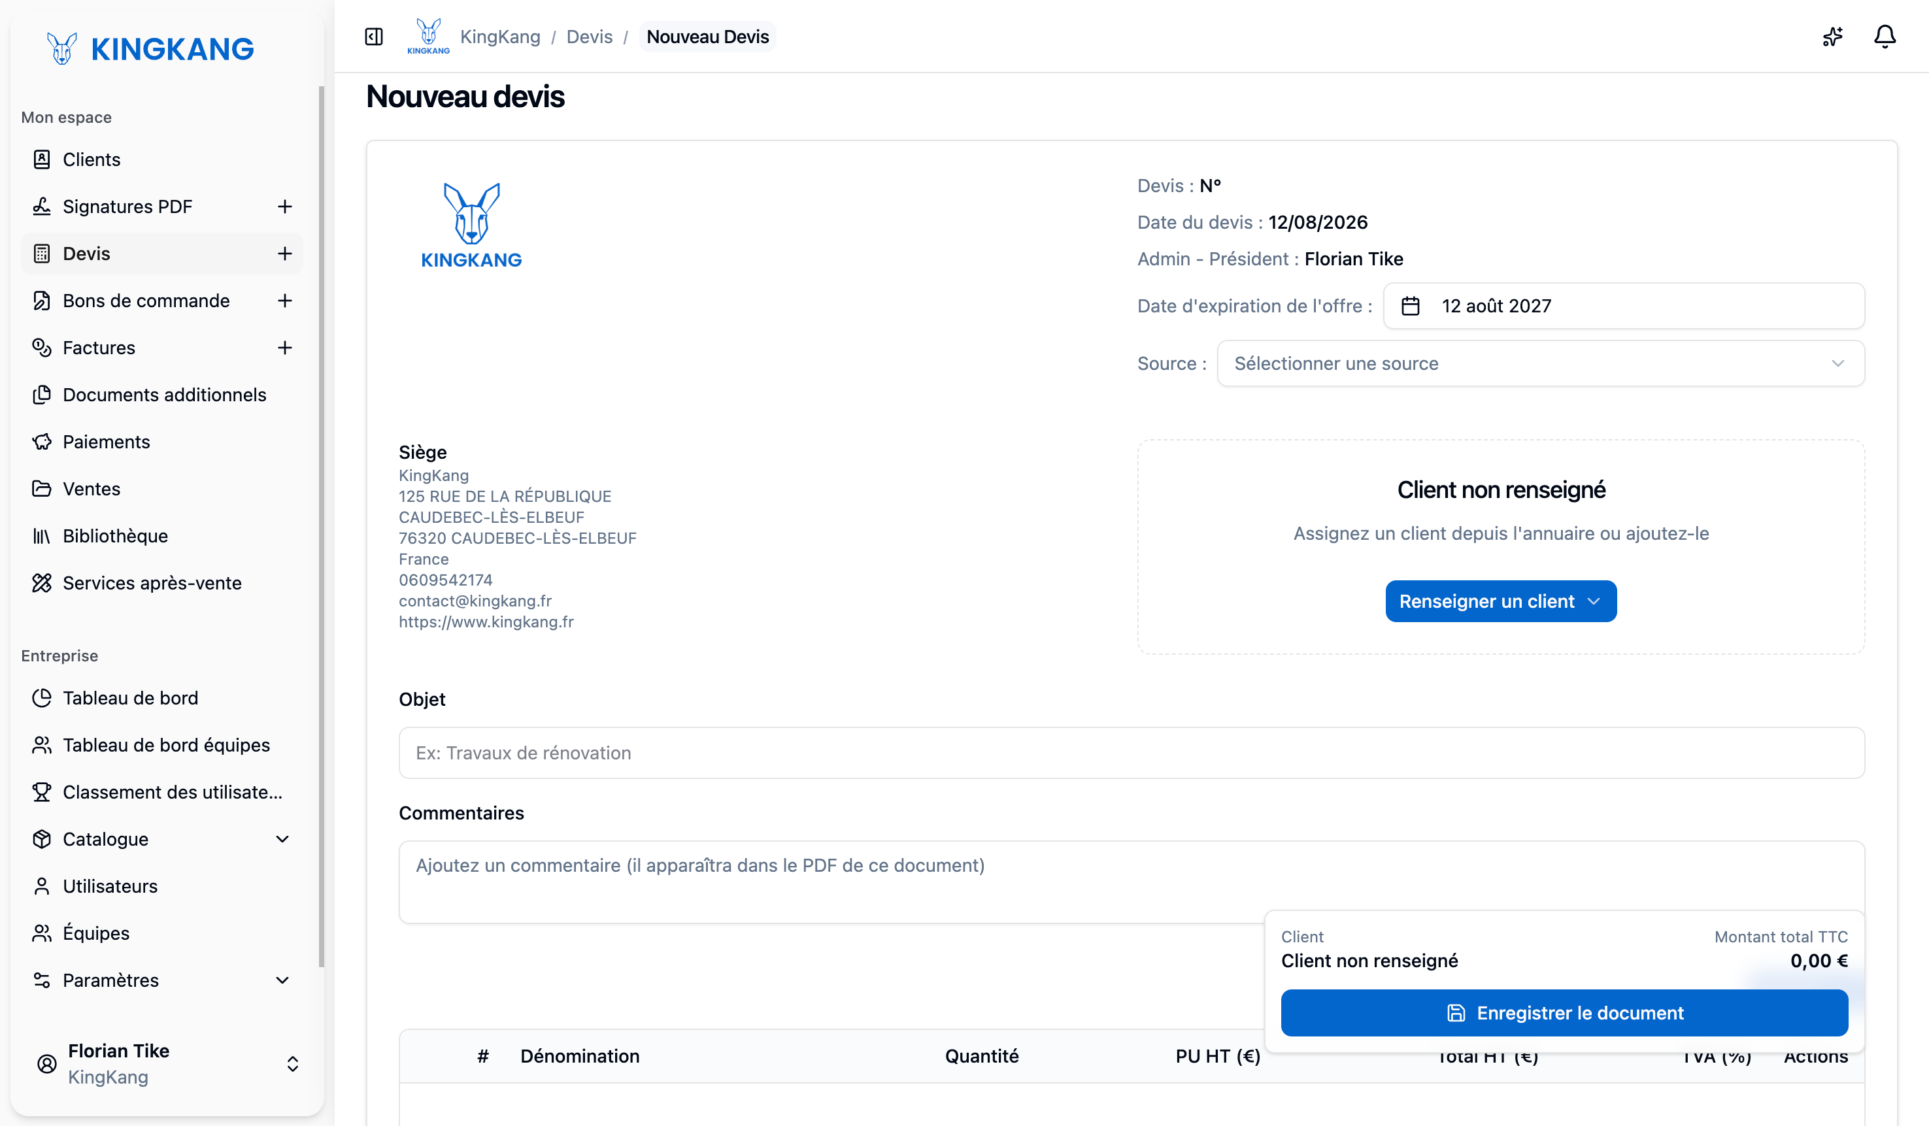This screenshot has height=1126, width=1929.
Task: Click the Services après-vente tools icon
Action: [42, 582]
